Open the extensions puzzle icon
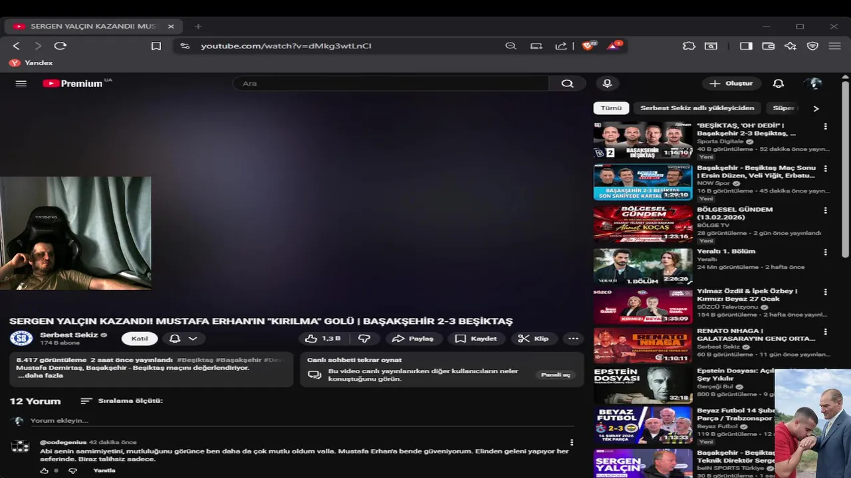Screen dimensions: 851x478 coord(689,46)
